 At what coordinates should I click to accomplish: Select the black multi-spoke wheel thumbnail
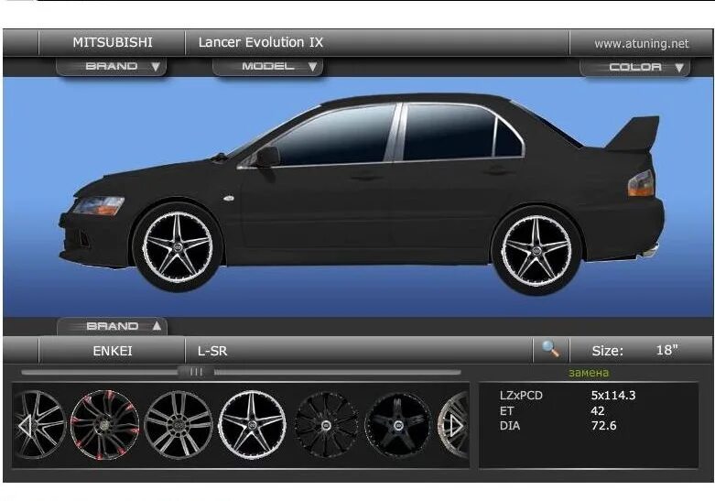coord(326,425)
